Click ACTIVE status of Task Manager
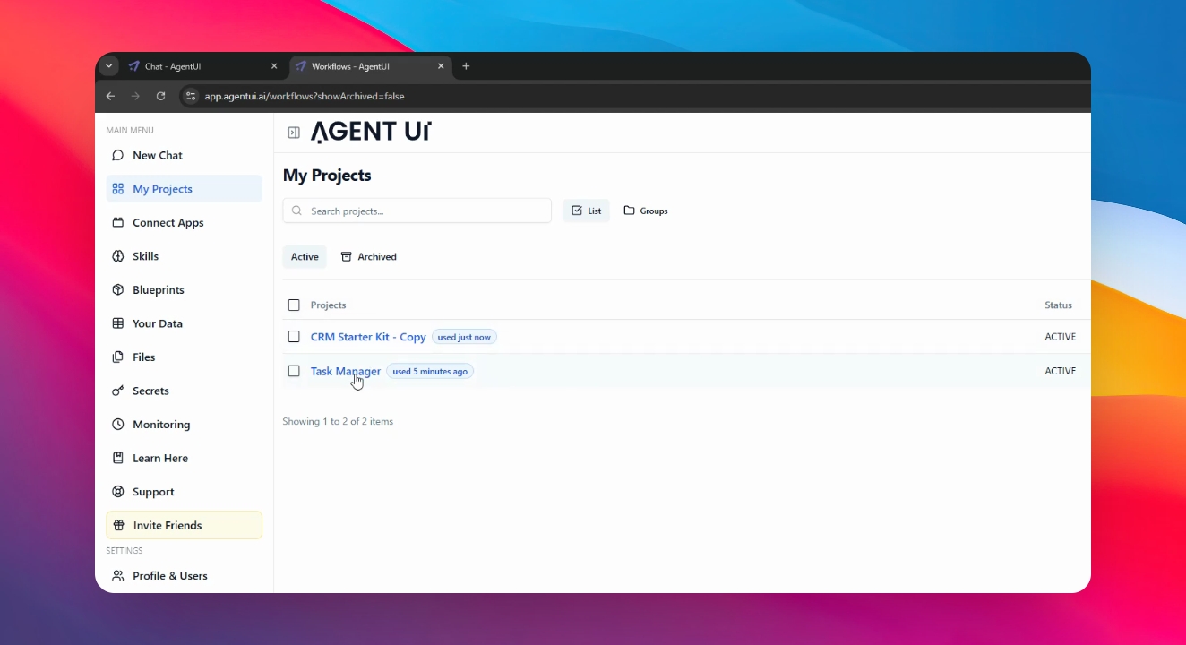Image resolution: width=1186 pixels, height=645 pixels. pos(1061,371)
